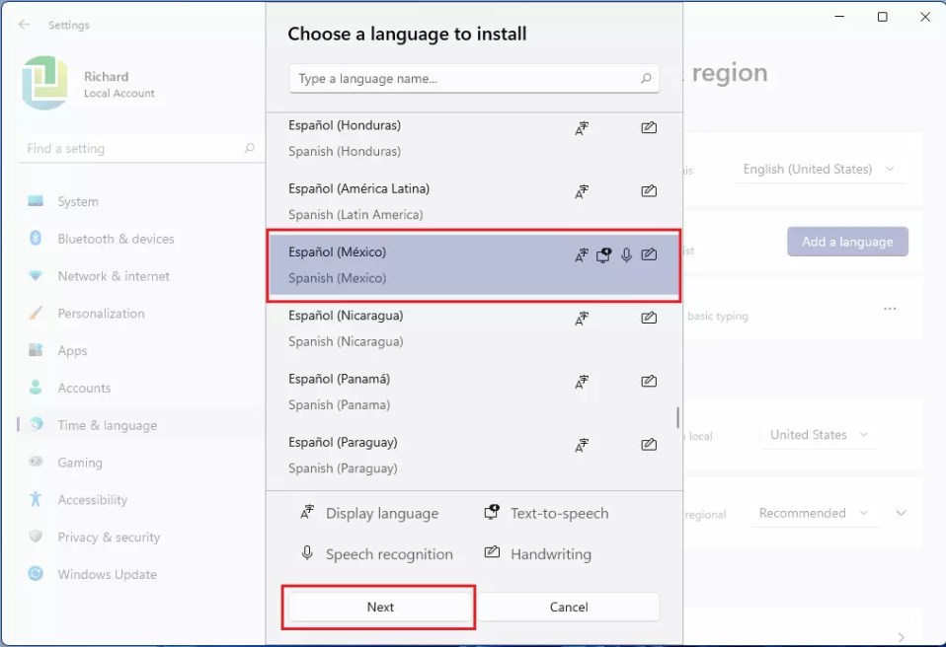Click the Next button
This screenshot has width=946, height=647.
tap(378, 607)
